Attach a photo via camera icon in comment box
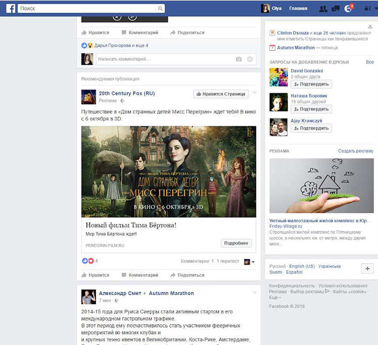 [239, 59]
